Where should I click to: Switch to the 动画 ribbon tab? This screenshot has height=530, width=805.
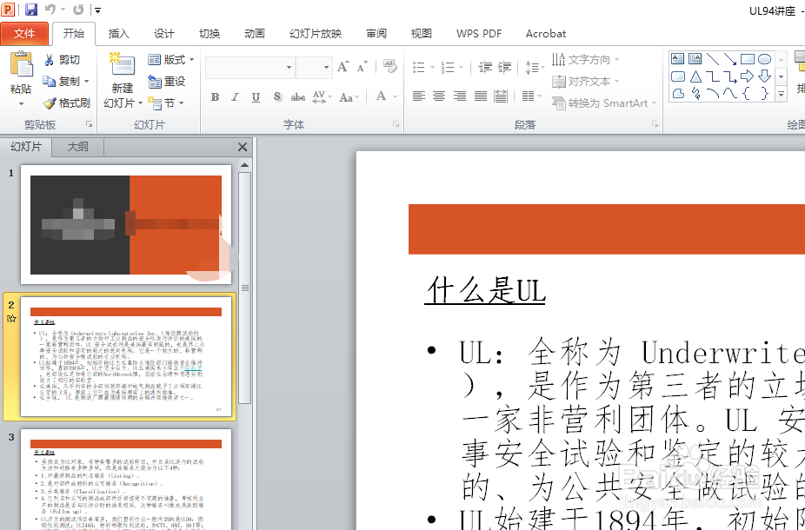255,34
